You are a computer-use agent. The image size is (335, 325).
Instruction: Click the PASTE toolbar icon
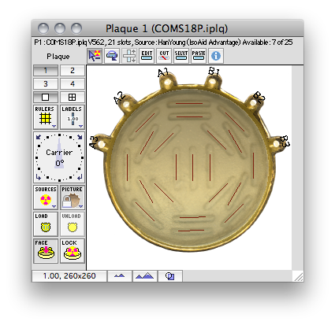pyautogui.click(x=199, y=56)
